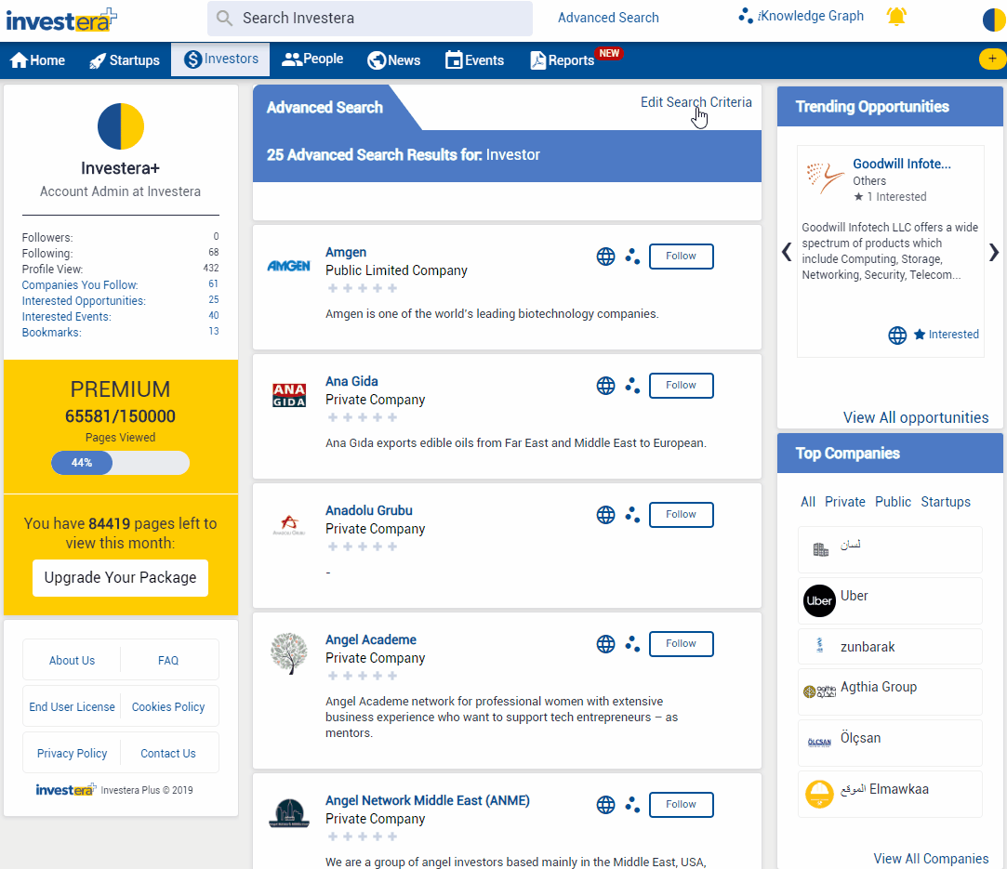Image resolution: width=1007 pixels, height=869 pixels.
Task: Open Anadolu Grubu website globe icon
Action: pyautogui.click(x=605, y=515)
